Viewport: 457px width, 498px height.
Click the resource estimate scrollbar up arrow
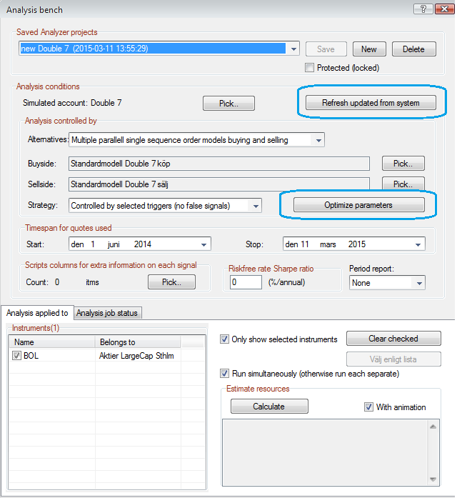click(x=433, y=427)
